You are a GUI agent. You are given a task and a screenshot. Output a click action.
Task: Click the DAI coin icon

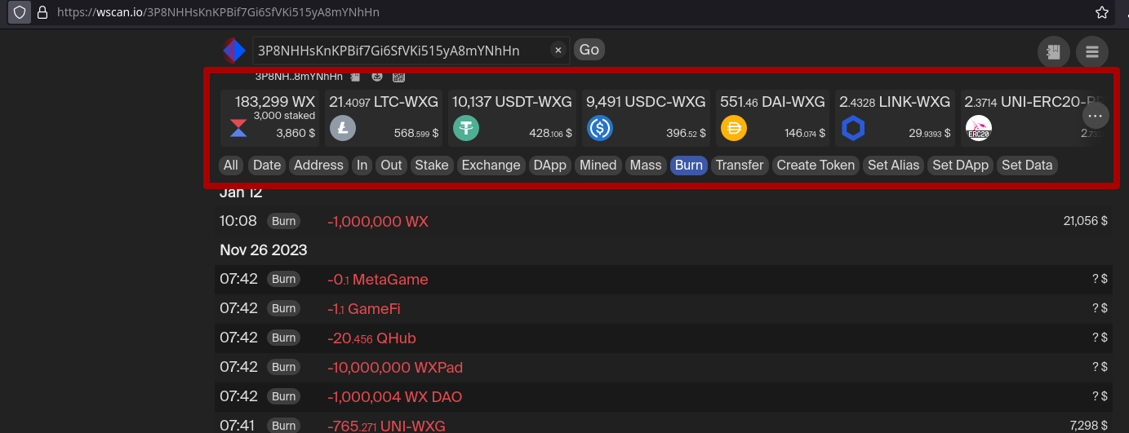(734, 128)
